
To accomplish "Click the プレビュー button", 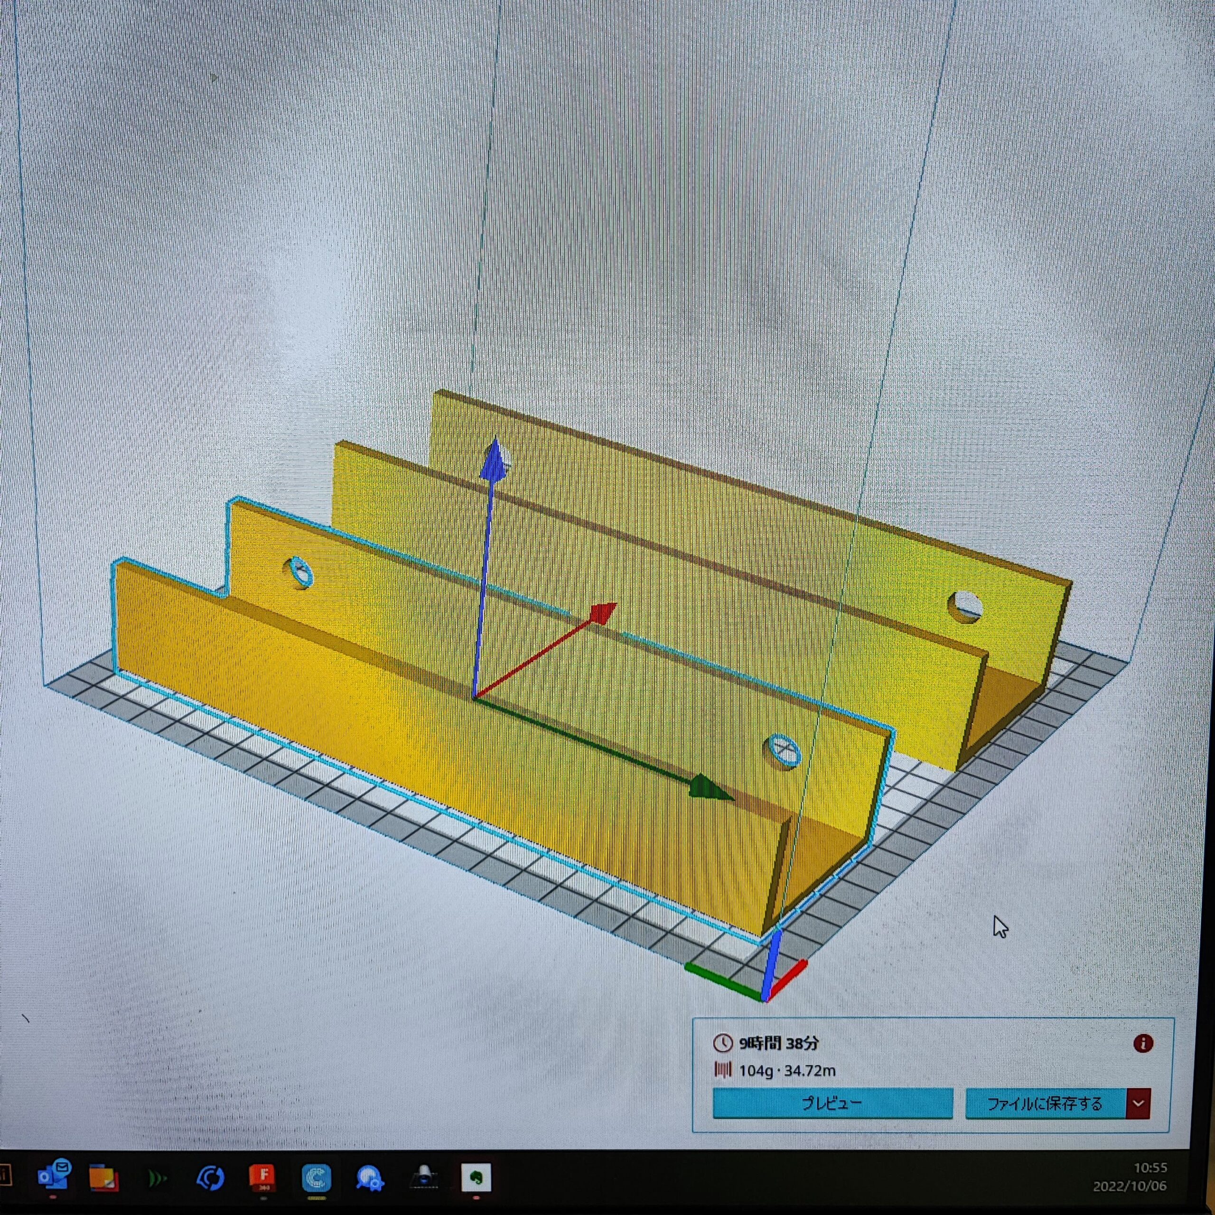I will point(832,1103).
